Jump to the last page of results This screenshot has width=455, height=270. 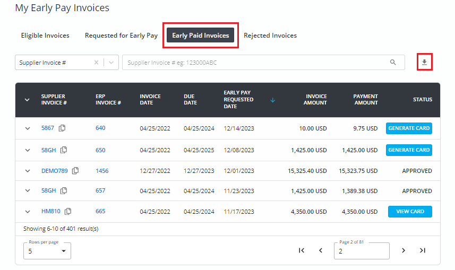pyautogui.click(x=423, y=250)
